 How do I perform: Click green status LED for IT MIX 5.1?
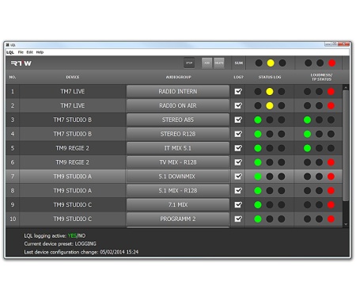258,148
